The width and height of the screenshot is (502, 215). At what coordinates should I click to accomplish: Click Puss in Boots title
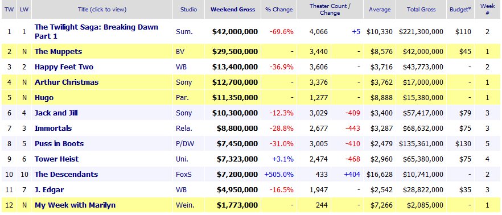click(59, 144)
